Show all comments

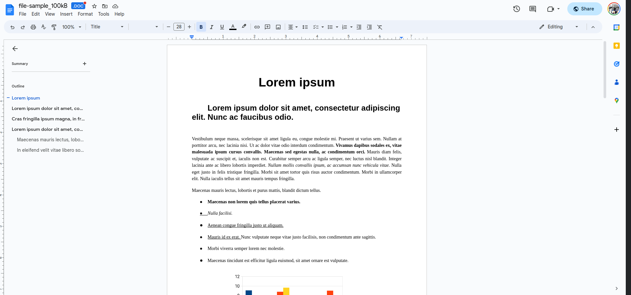tap(533, 9)
